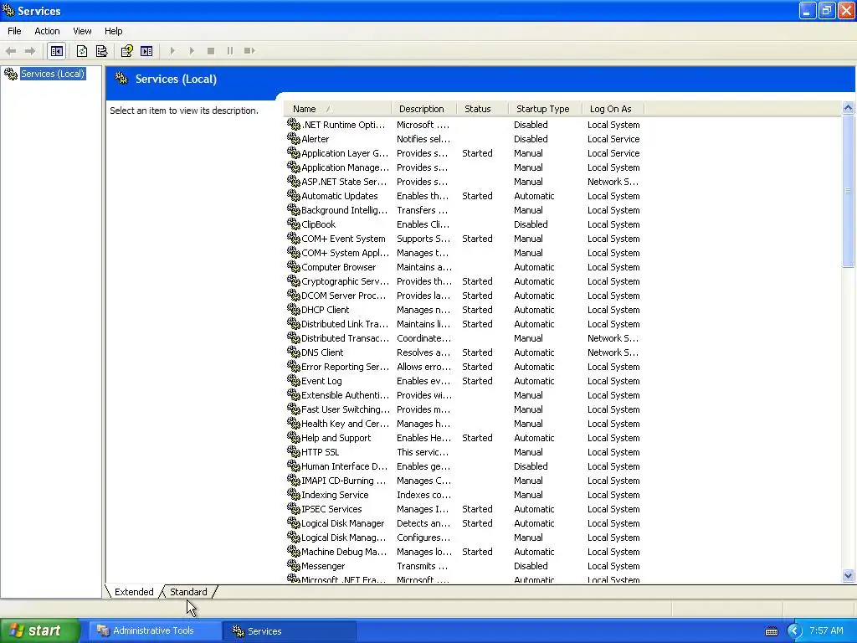Click the ClipBook service gear icon
Viewport: 857px width, 643px height.
tap(294, 224)
